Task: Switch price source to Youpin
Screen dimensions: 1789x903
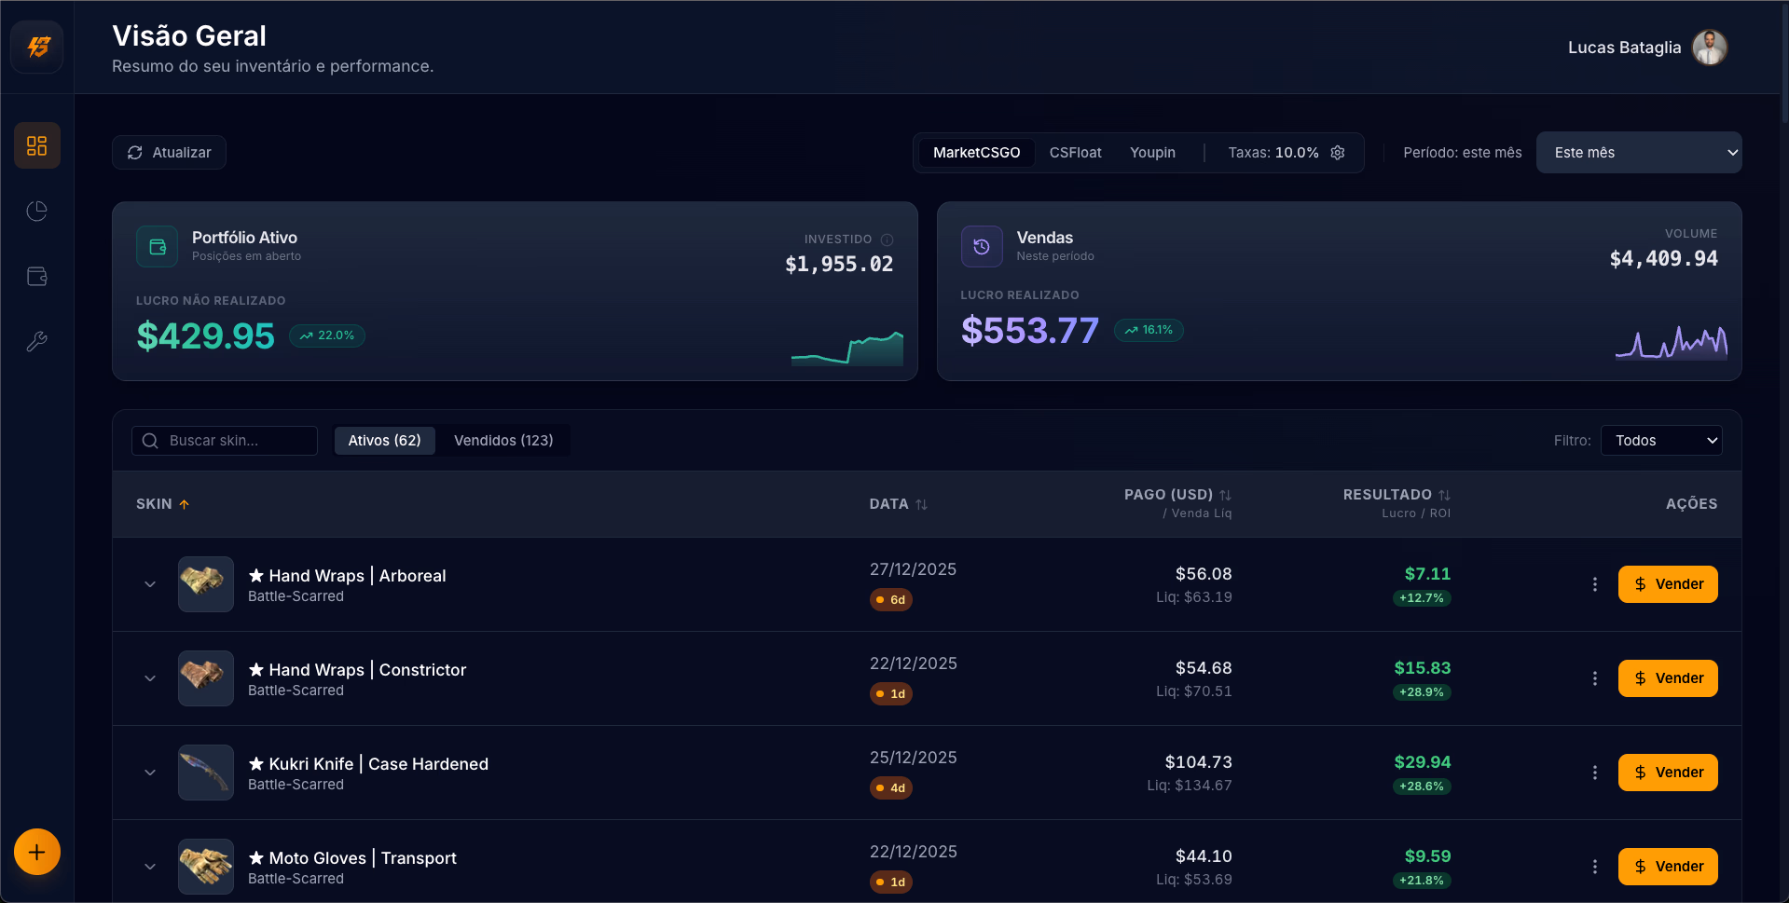Action: tap(1152, 153)
